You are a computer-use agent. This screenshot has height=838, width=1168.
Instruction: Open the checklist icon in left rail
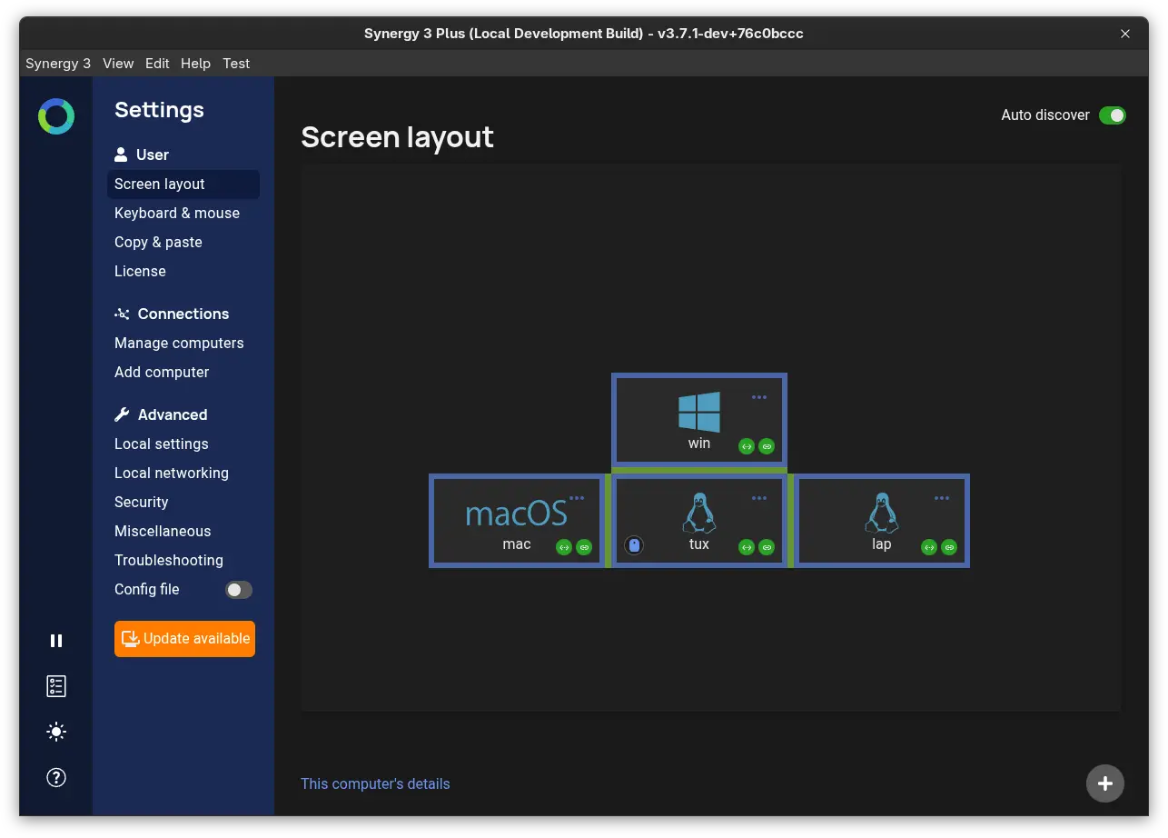point(56,686)
